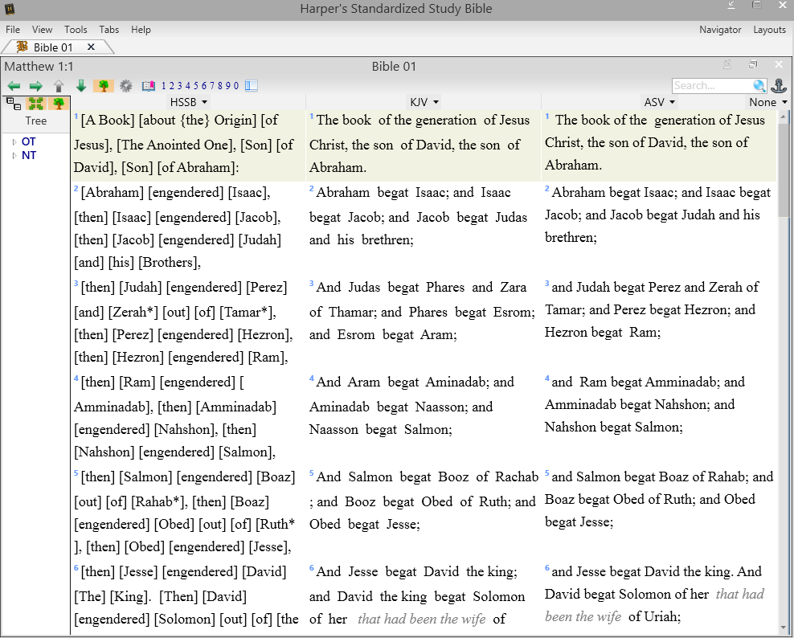Click the Bible 01 tab icon
Screen dimensions: 794x638
[23, 47]
